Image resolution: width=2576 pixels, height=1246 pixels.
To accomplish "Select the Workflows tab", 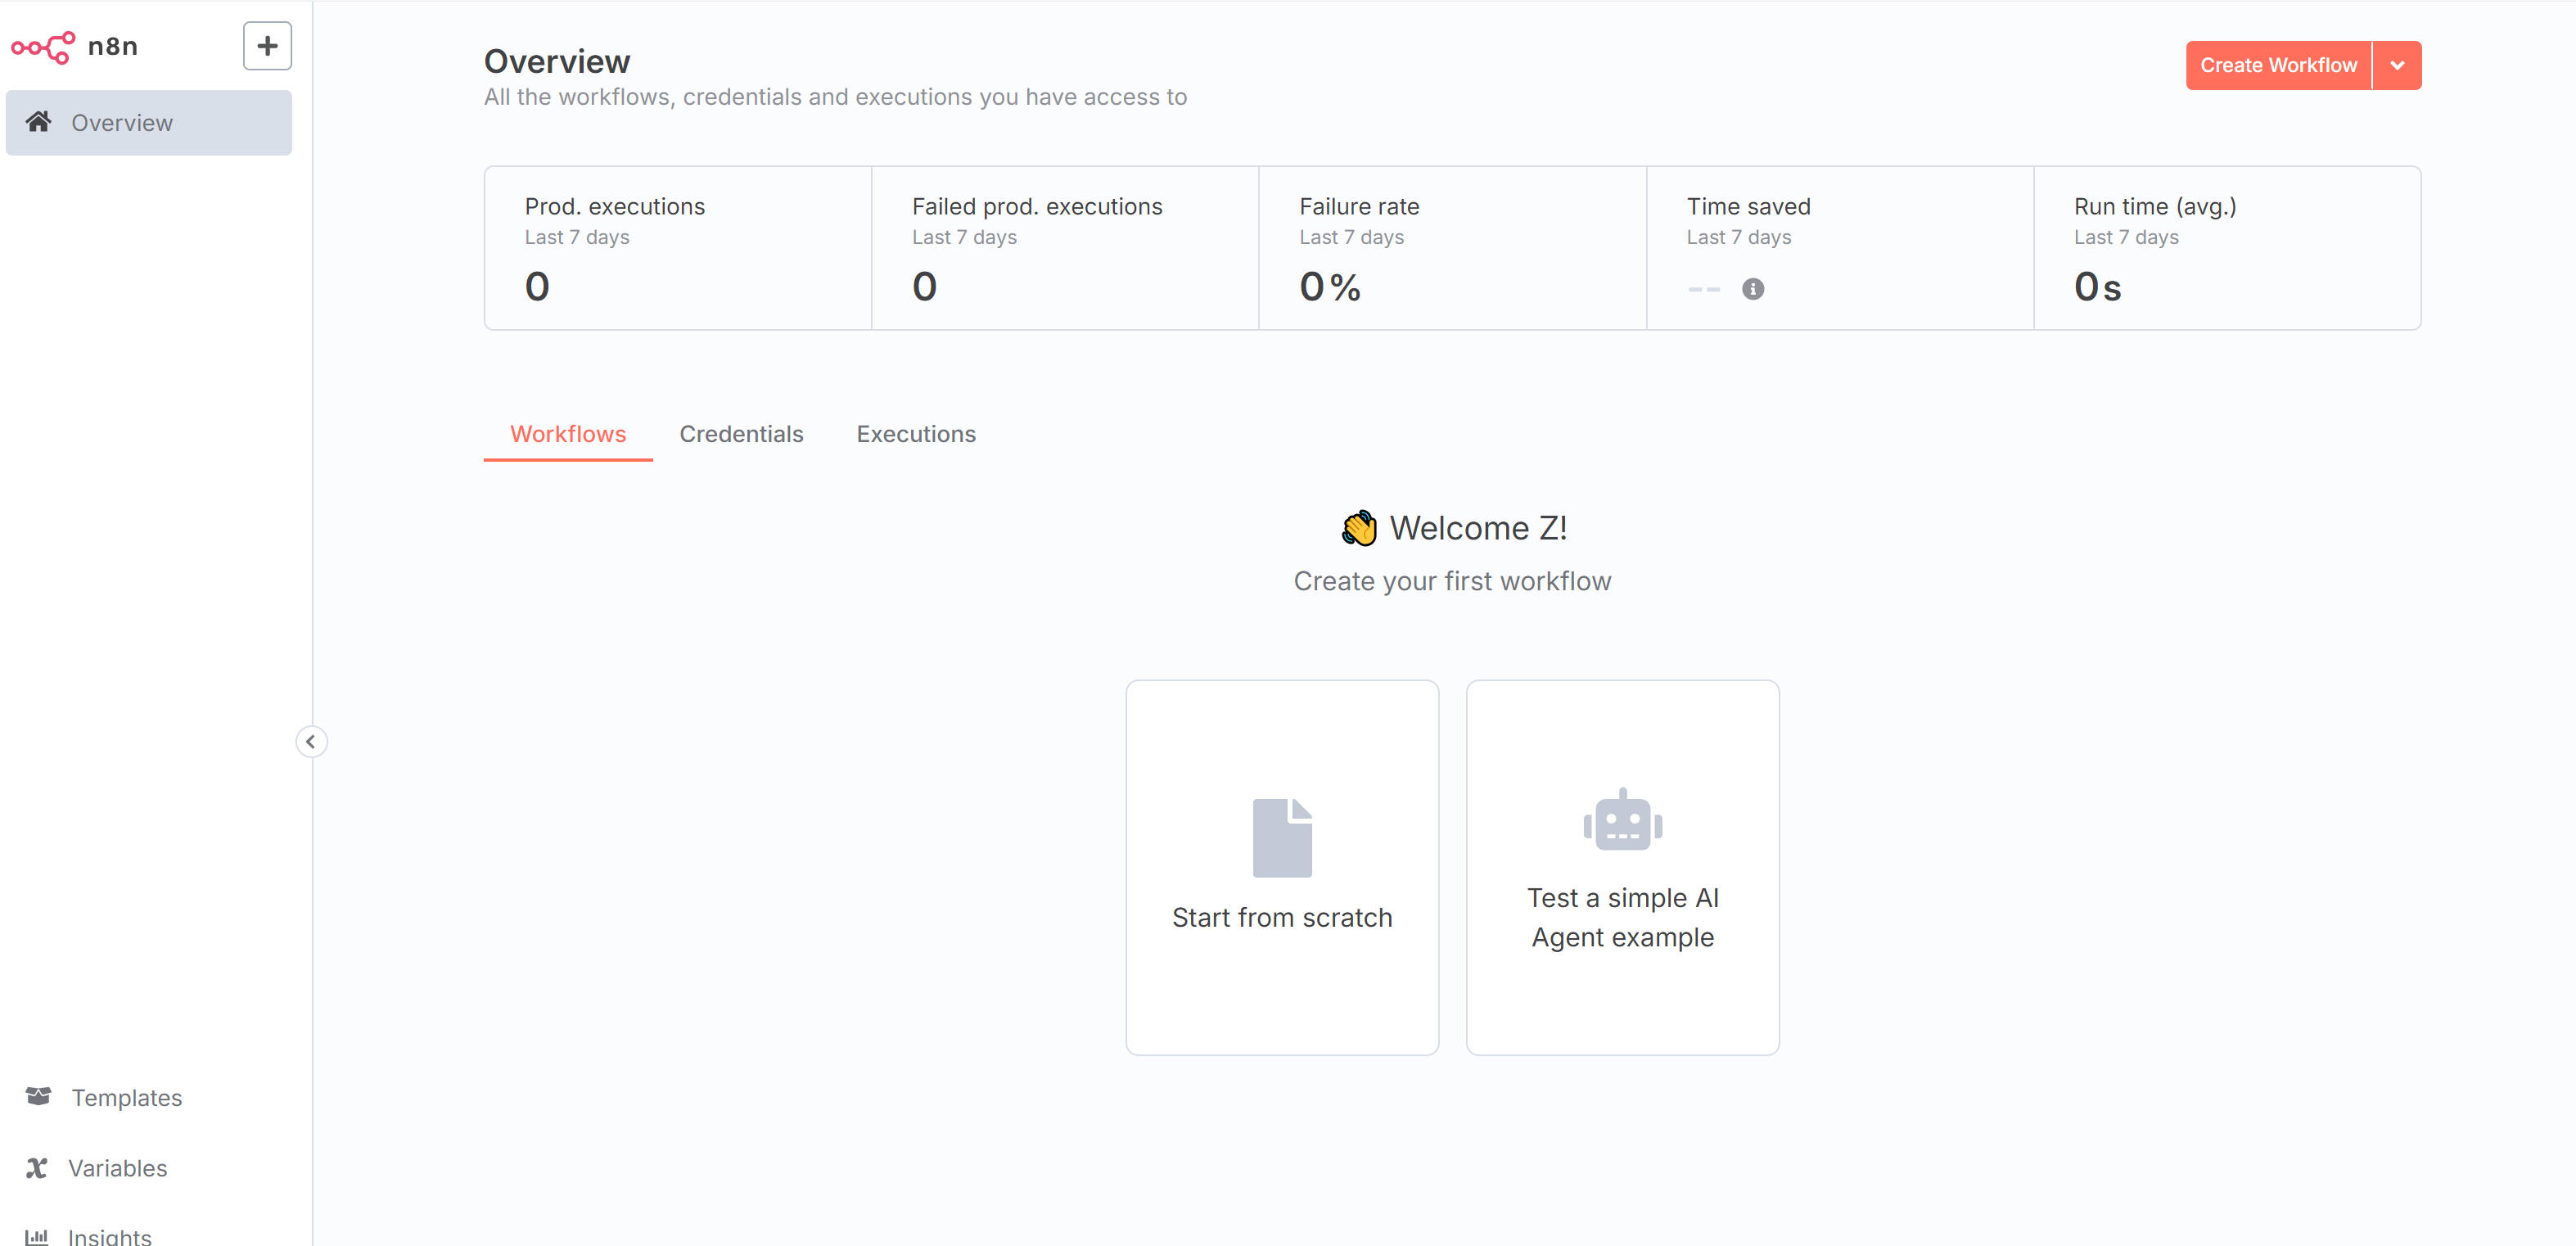I will pyautogui.click(x=567, y=434).
